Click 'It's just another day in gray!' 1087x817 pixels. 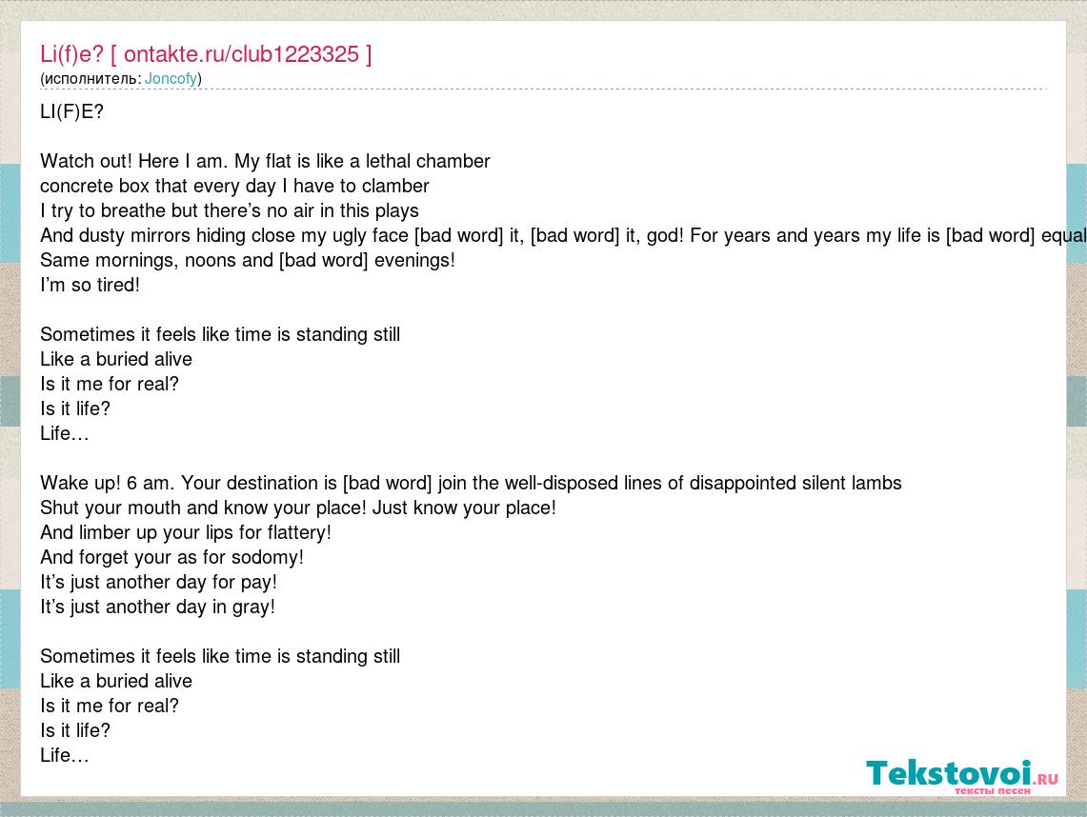pyautogui.click(x=157, y=607)
